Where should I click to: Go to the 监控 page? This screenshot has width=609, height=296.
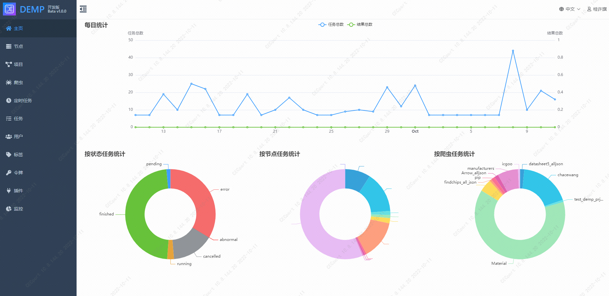[38, 209]
